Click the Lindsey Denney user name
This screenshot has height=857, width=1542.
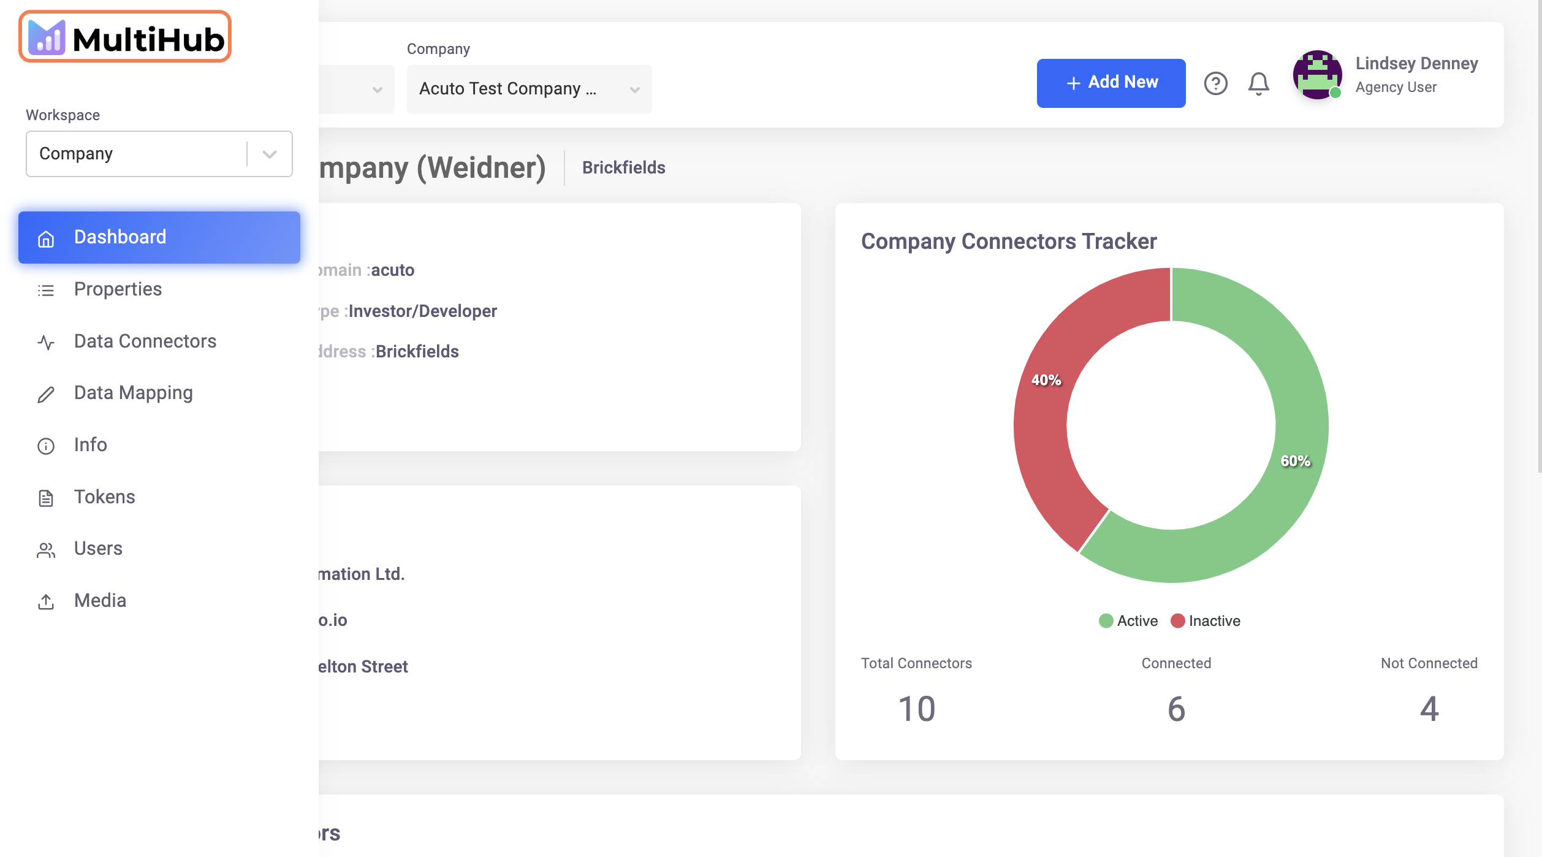click(x=1416, y=63)
